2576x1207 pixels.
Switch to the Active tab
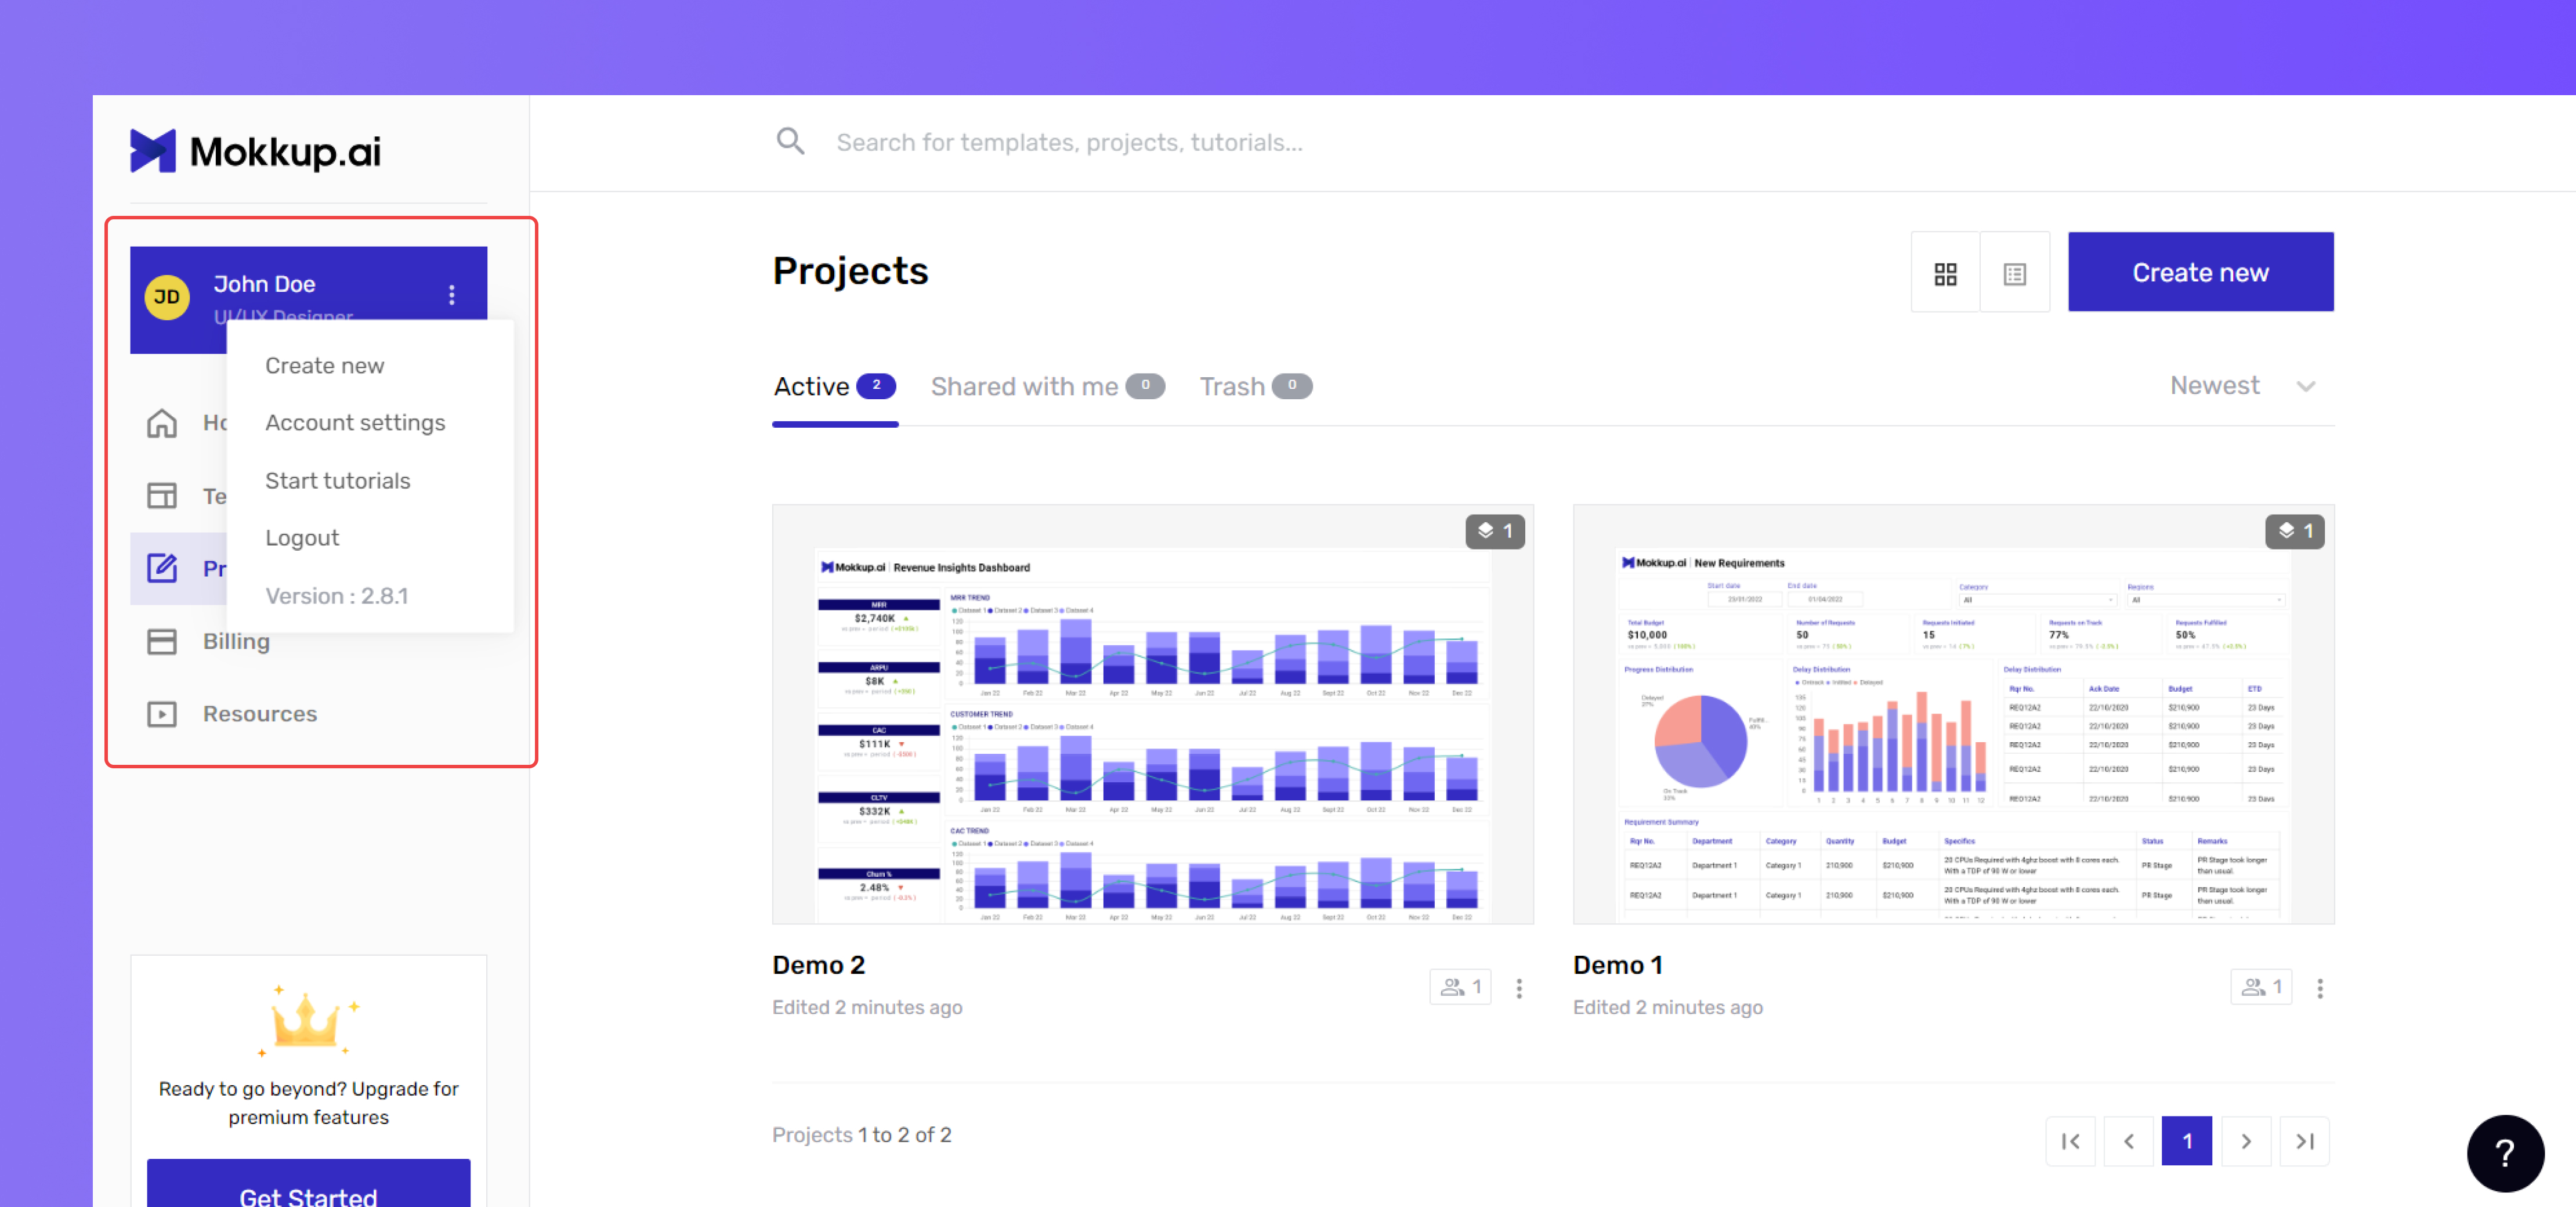(835, 387)
